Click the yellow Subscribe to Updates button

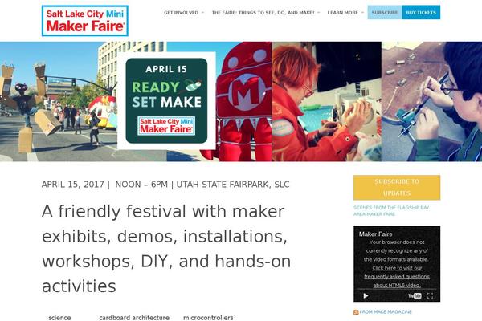pos(397,187)
